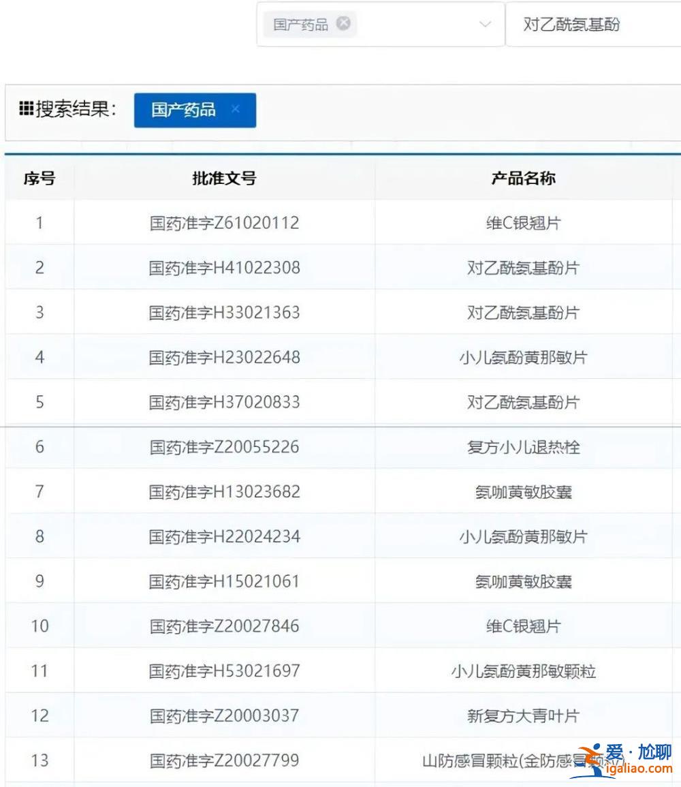Click approval number 国药准字H13023682

(224, 491)
